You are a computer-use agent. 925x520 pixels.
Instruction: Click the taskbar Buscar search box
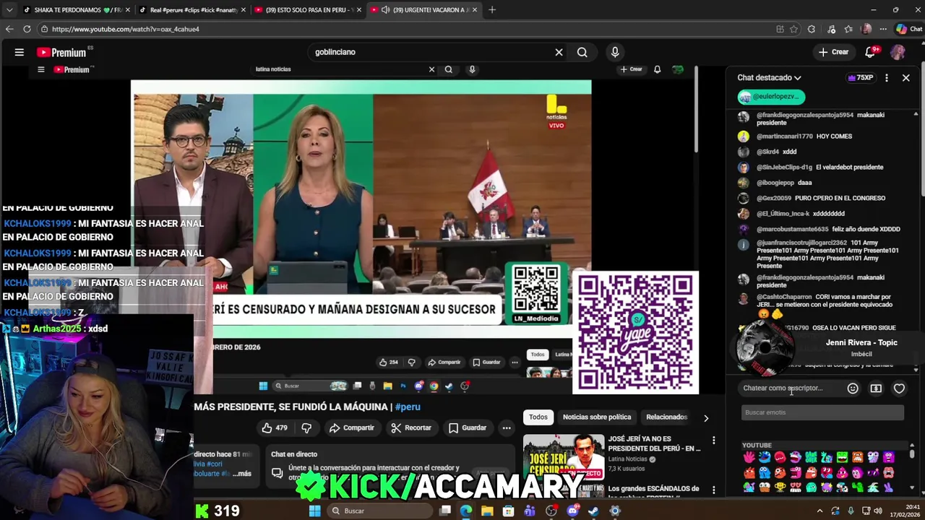pyautogui.click(x=379, y=511)
